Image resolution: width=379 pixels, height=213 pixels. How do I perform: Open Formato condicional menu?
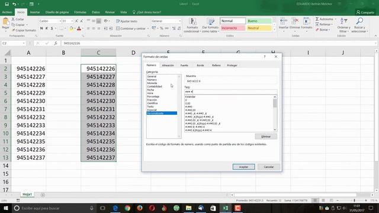[x=192, y=25]
